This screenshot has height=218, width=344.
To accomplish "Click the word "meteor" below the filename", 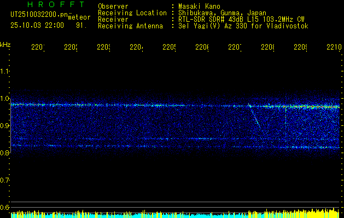I will (79, 17).
